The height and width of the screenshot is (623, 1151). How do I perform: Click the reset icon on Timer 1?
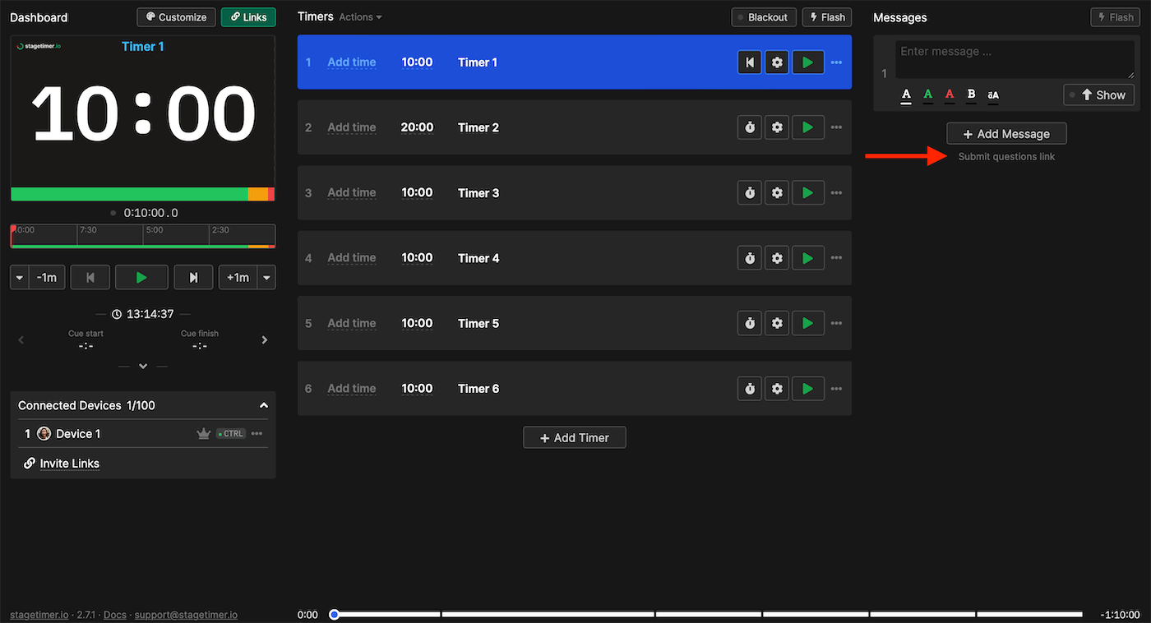click(x=749, y=62)
